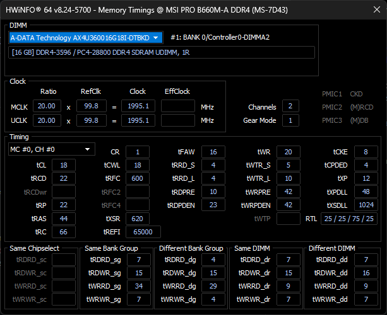
Task: Click the CKD label
Action: [356, 94]
